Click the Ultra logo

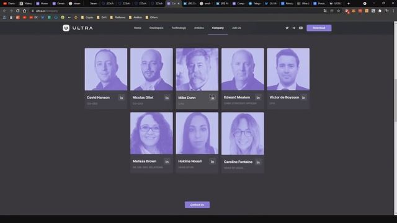(x=78, y=28)
